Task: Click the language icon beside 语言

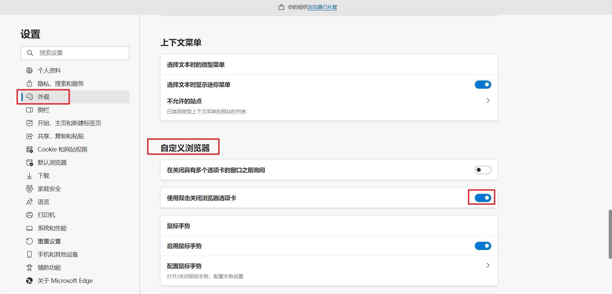Action: [29, 202]
